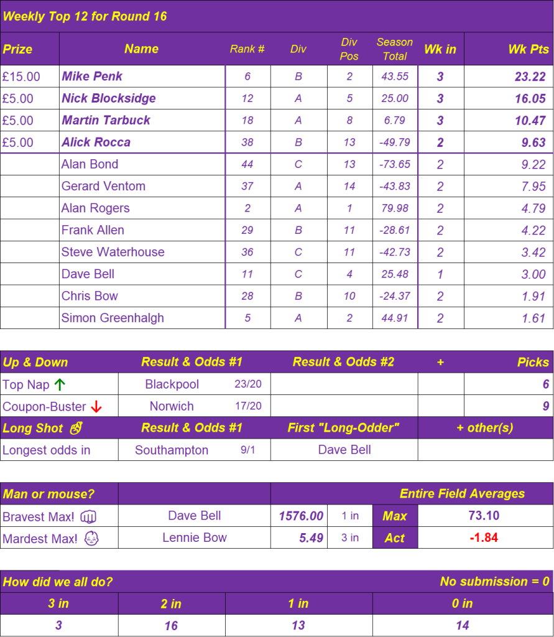
Task: Click the '2 in' column header
Action: (171, 604)
